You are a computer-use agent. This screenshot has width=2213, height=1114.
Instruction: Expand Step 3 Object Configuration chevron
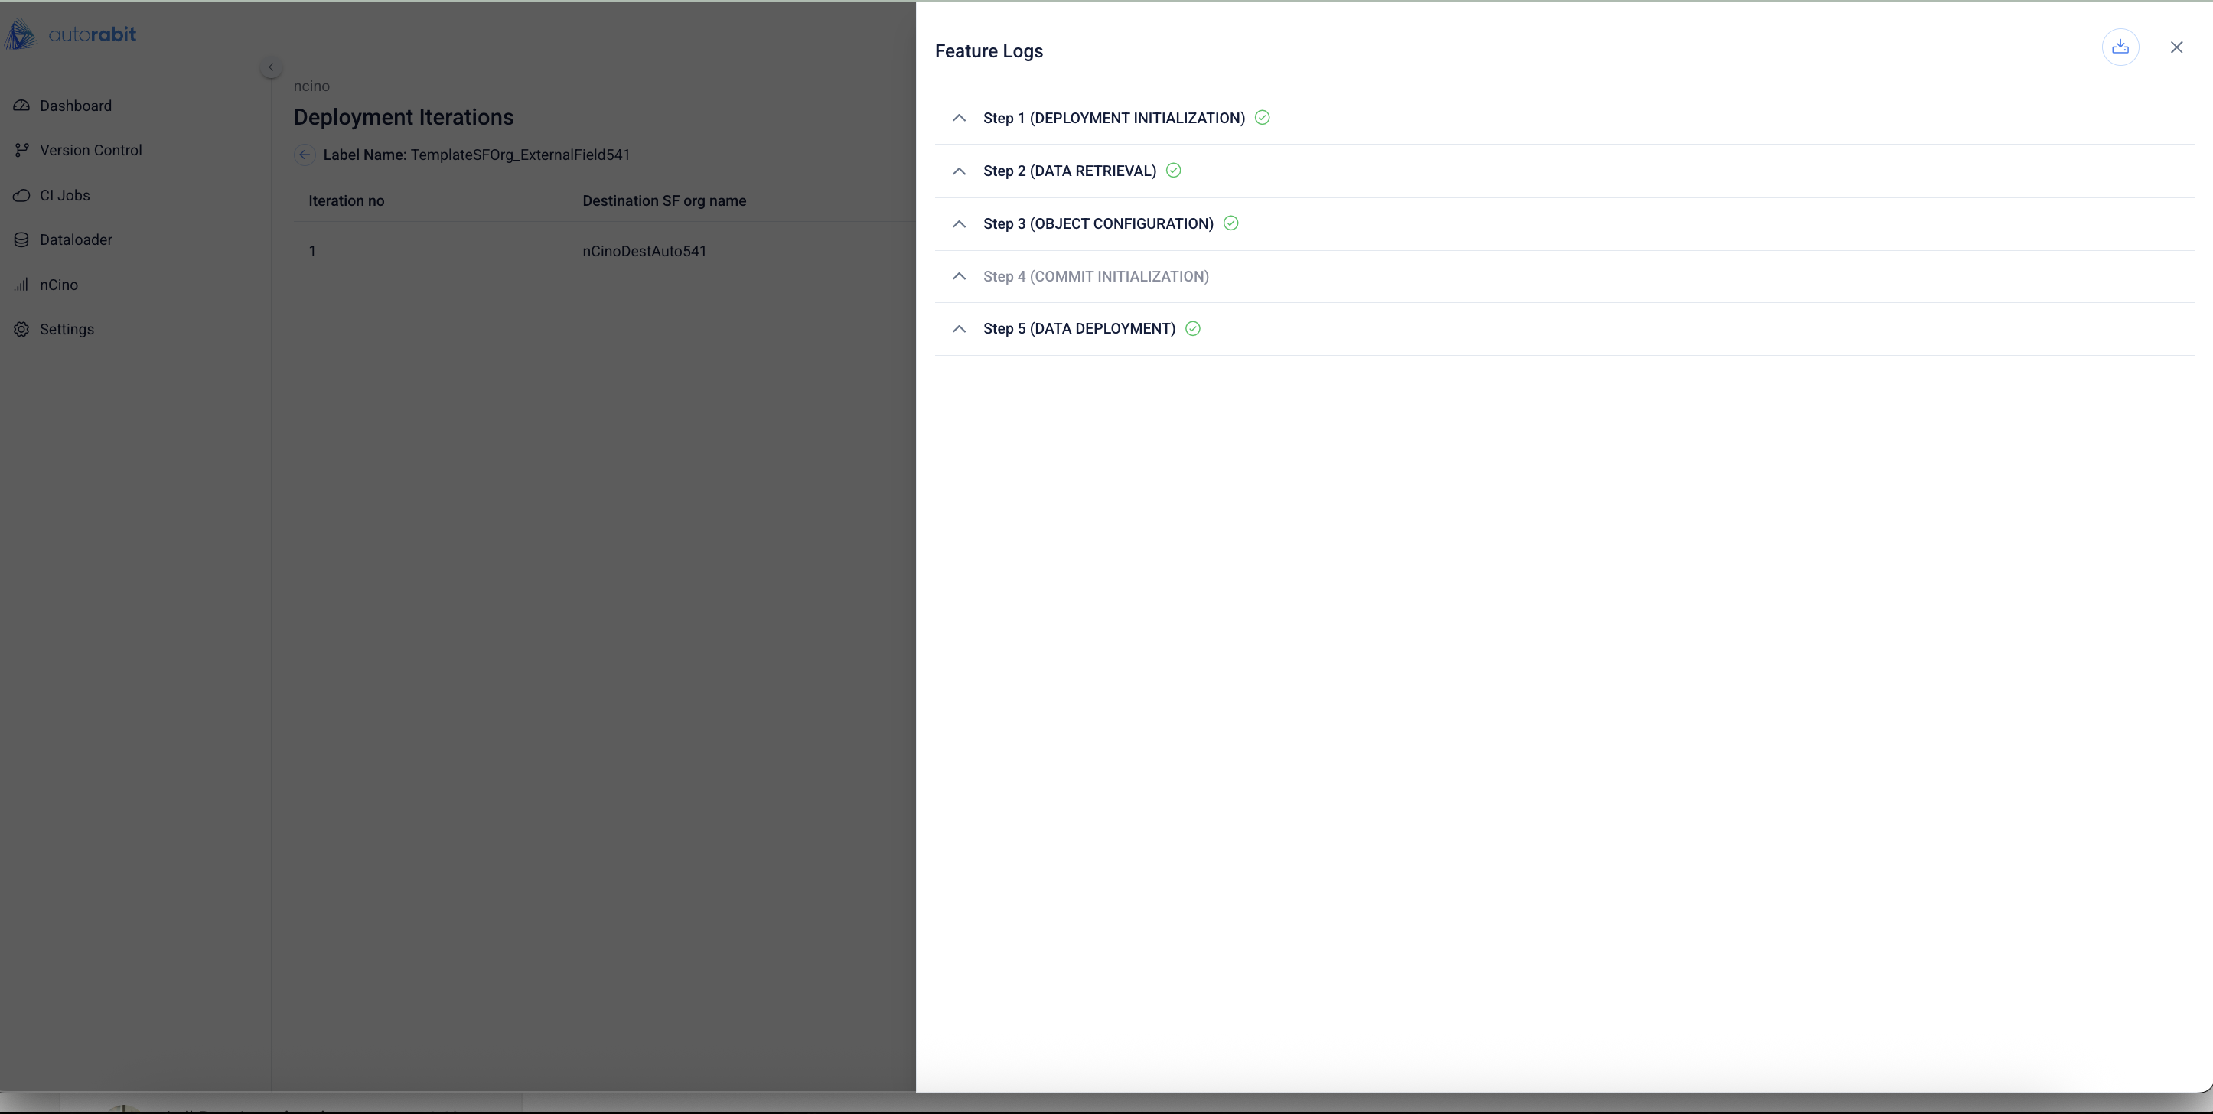tap(959, 224)
